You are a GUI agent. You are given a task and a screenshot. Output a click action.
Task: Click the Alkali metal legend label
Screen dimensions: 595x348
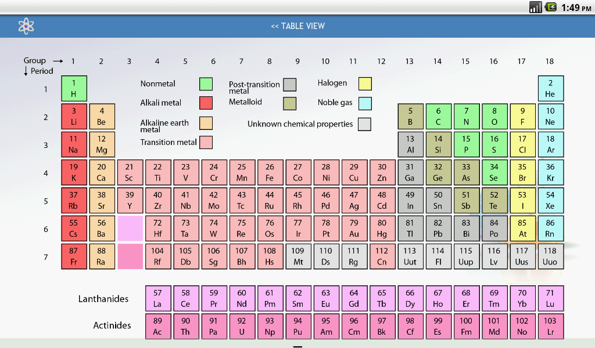click(161, 103)
